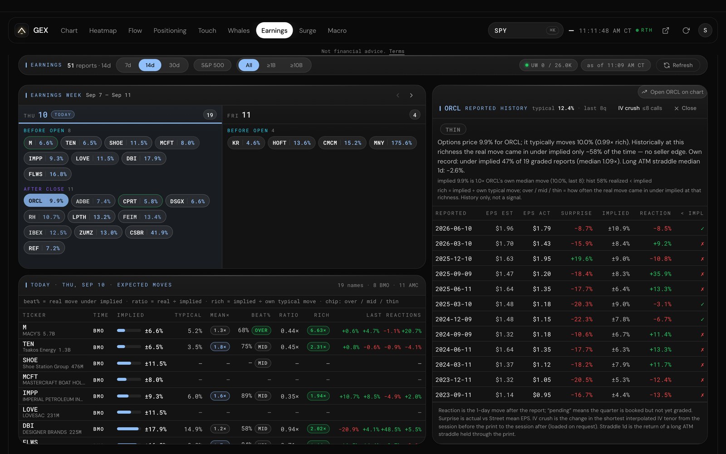This screenshot has height=454, width=726.
Task: Select the DSGX 6.6% chip
Action: pyautogui.click(x=187, y=201)
